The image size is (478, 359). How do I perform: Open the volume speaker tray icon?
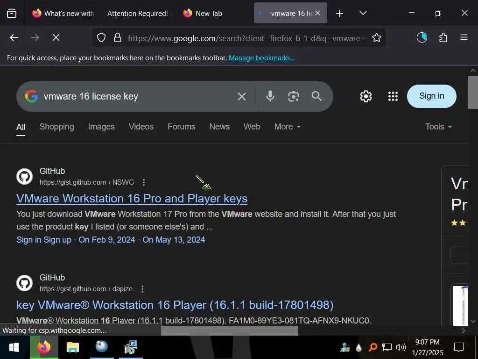[401, 347]
